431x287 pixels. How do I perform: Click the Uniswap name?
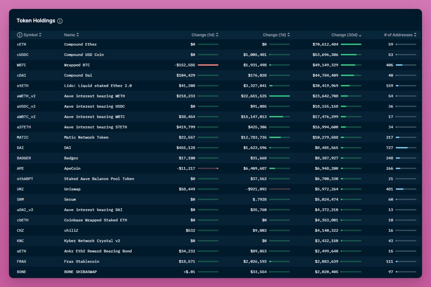tap(73, 189)
